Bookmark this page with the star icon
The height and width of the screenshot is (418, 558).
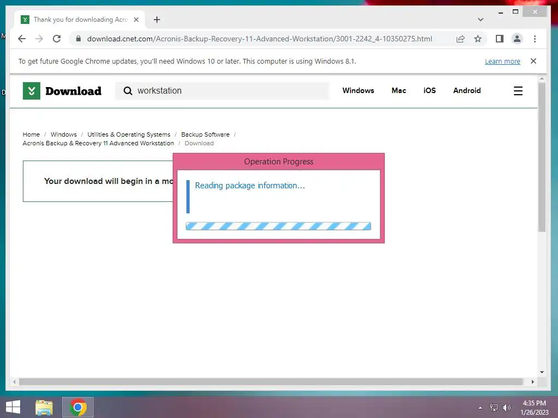coord(477,39)
